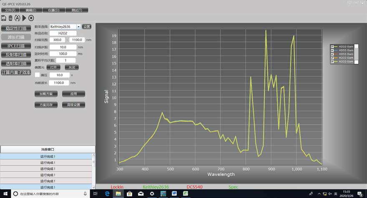Open the Word app in the taskbar
367x198 pixels.
[174, 194]
